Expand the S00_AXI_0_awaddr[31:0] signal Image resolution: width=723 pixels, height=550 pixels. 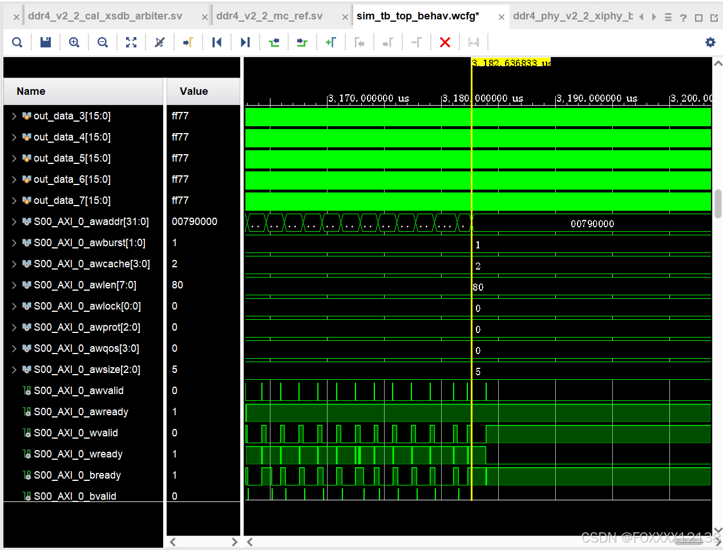(14, 222)
